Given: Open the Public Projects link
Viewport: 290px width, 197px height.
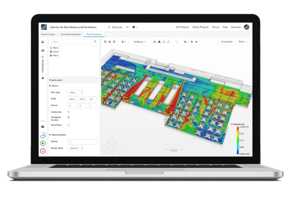Looking at the screenshot, I should (x=200, y=27).
